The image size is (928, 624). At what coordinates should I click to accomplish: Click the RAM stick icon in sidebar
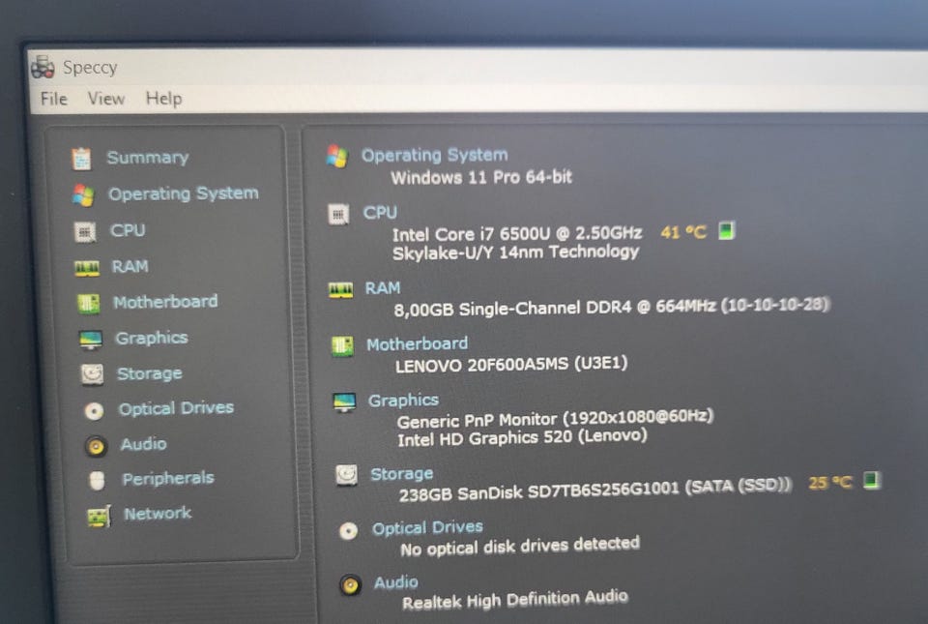[87, 269]
